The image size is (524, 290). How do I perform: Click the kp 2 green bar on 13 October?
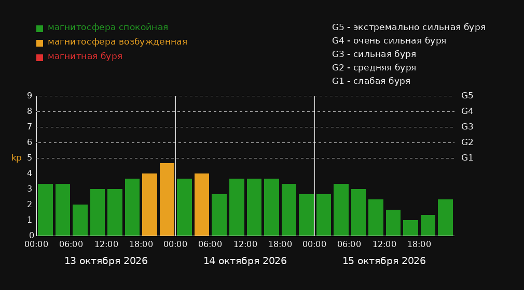click(80, 220)
